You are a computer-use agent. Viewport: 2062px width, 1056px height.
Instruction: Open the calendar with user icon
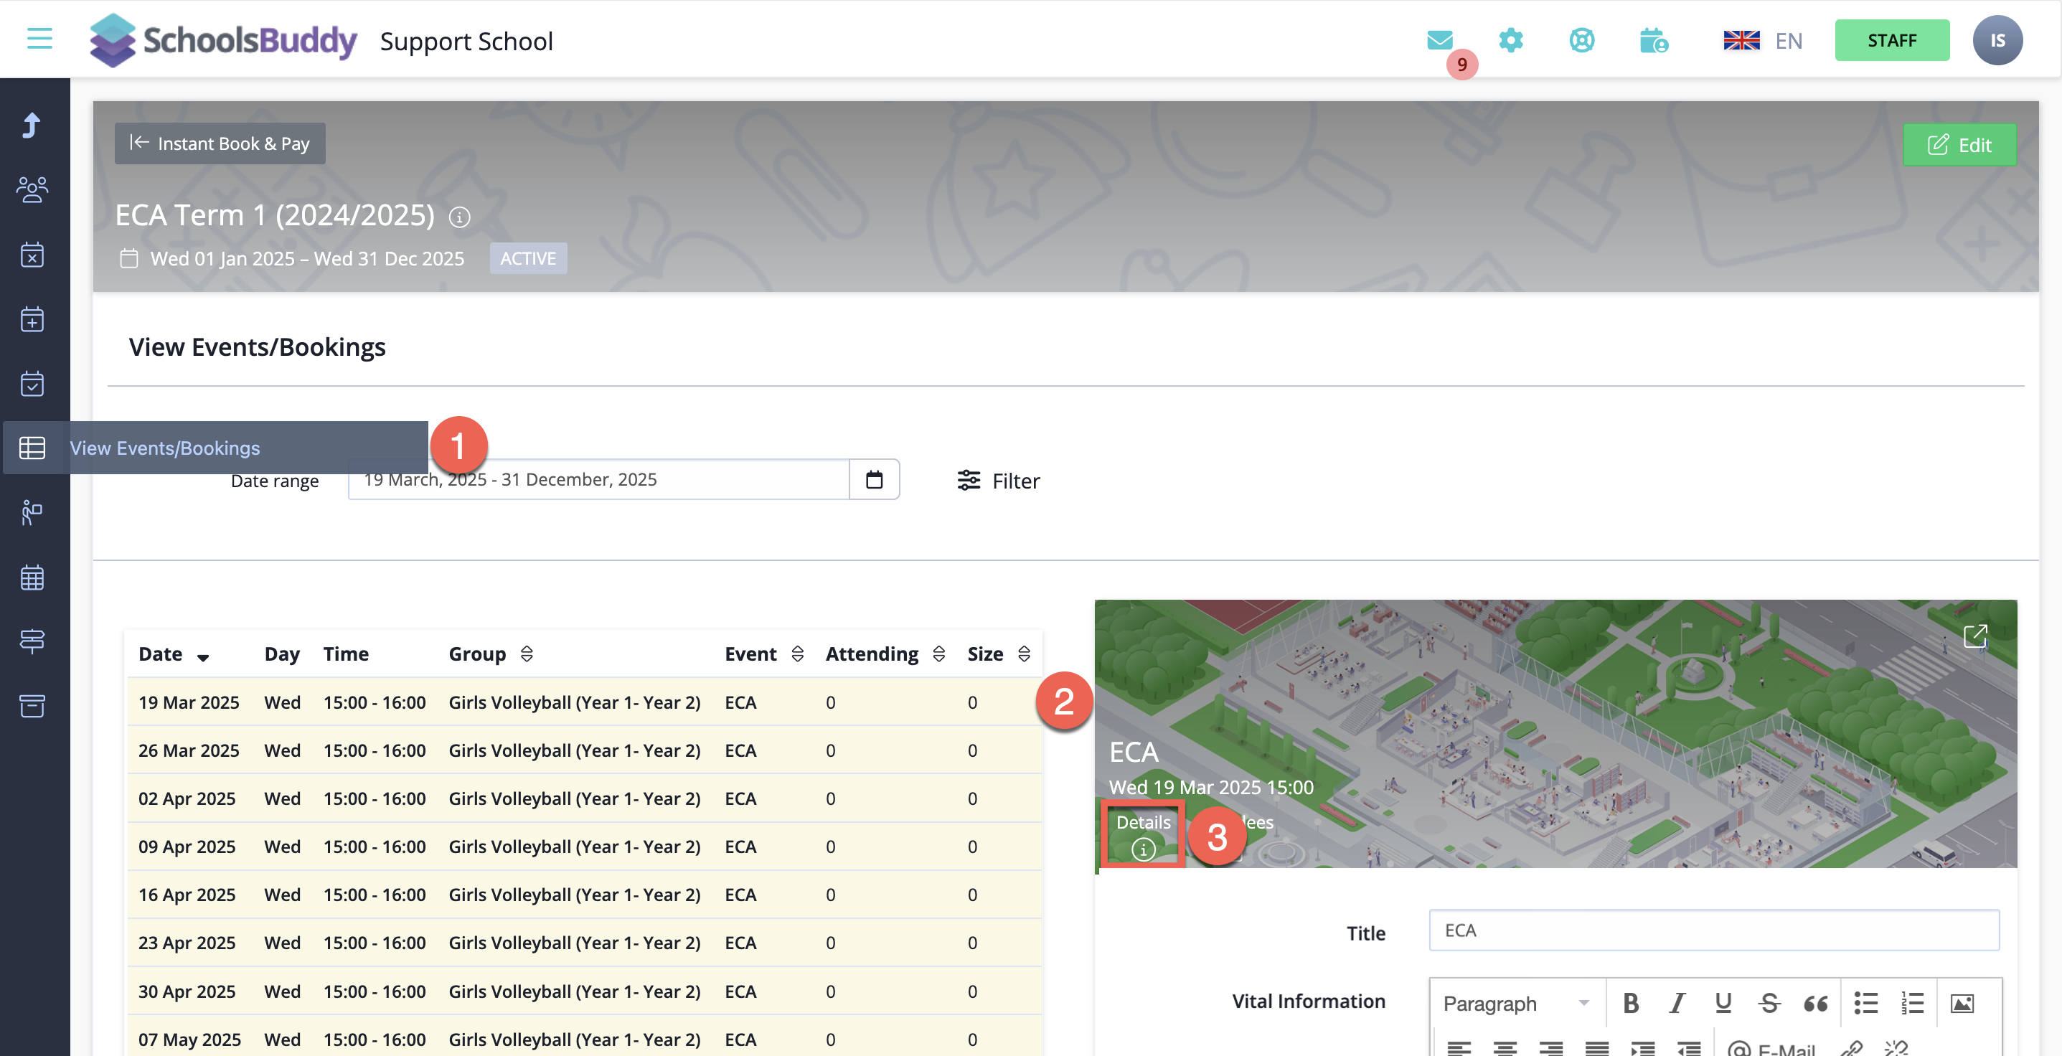tap(1654, 39)
